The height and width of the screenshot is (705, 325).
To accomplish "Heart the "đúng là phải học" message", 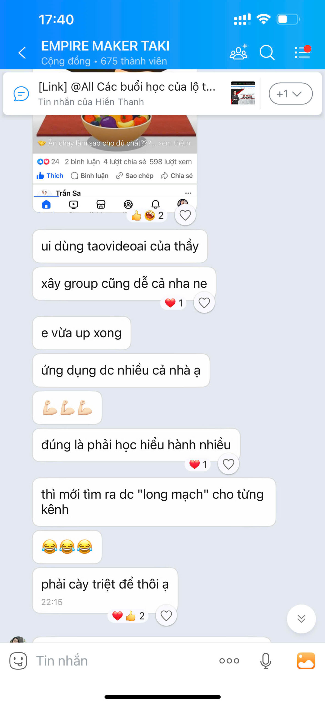I will pyautogui.click(x=228, y=464).
